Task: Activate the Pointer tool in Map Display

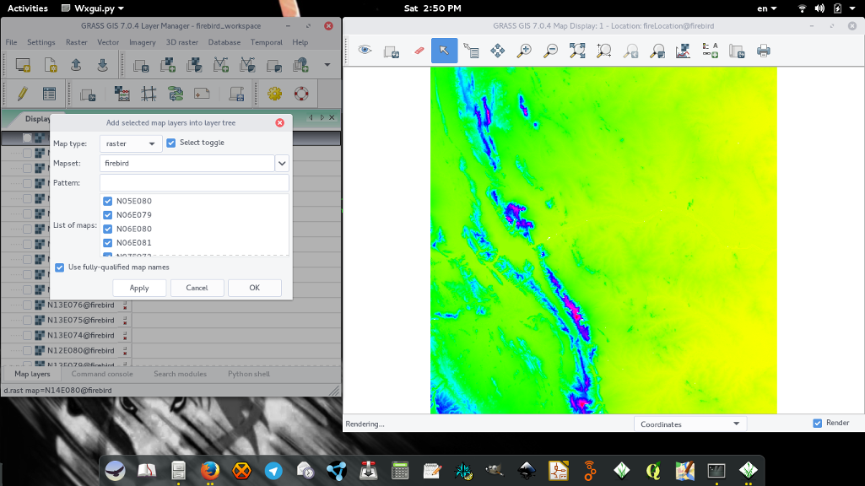Action: (x=444, y=51)
